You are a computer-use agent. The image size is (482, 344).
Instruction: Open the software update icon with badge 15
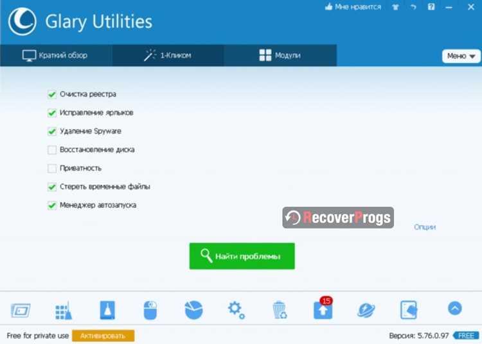click(323, 309)
